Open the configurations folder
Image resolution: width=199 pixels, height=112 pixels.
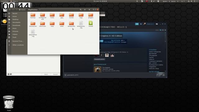[x=43, y=16]
